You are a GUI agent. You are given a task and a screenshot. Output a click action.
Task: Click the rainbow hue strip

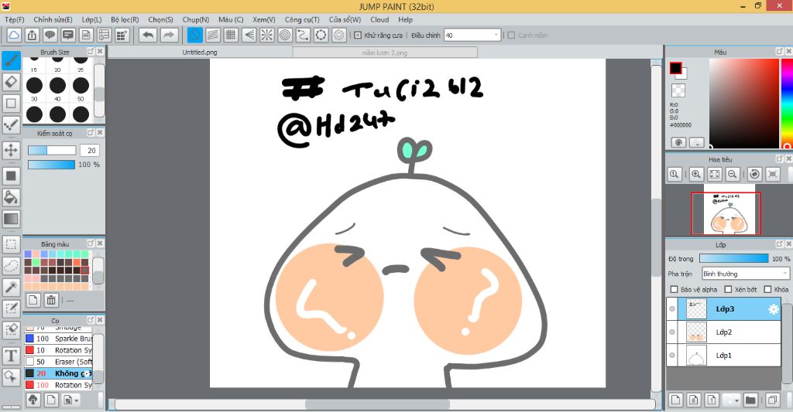(788, 104)
